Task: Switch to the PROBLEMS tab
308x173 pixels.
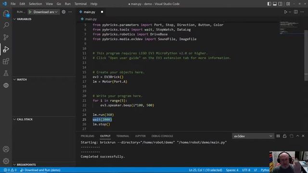Action: pyautogui.click(x=88, y=136)
